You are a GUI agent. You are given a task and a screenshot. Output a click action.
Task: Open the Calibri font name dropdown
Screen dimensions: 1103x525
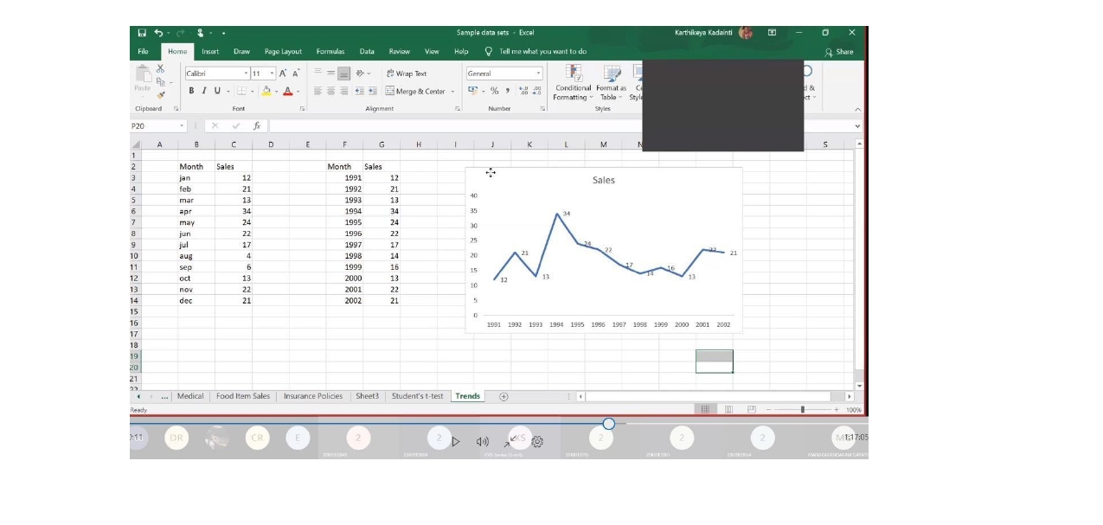(246, 74)
